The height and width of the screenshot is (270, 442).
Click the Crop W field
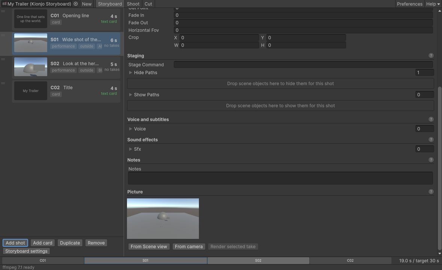(x=219, y=45)
